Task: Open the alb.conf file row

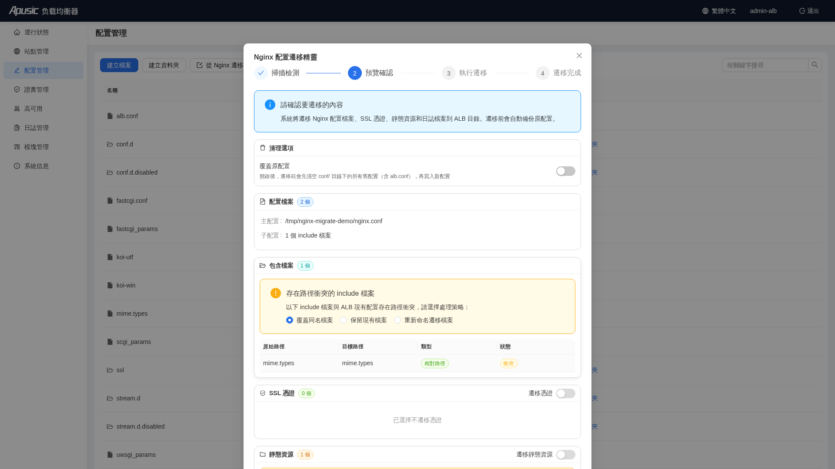Action: pyautogui.click(x=127, y=116)
